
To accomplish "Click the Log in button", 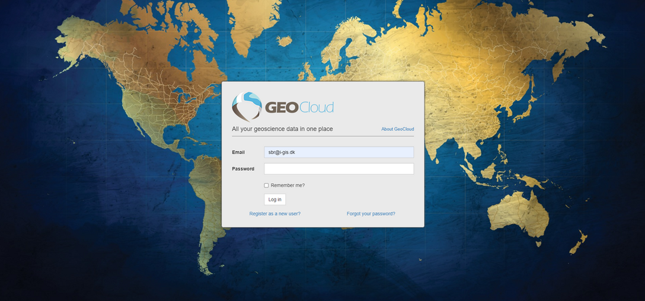I will pyautogui.click(x=275, y=200).
